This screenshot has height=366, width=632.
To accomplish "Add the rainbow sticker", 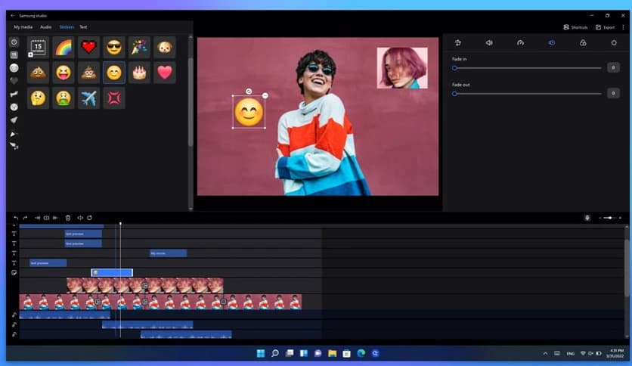I will [x=64, y=48].
